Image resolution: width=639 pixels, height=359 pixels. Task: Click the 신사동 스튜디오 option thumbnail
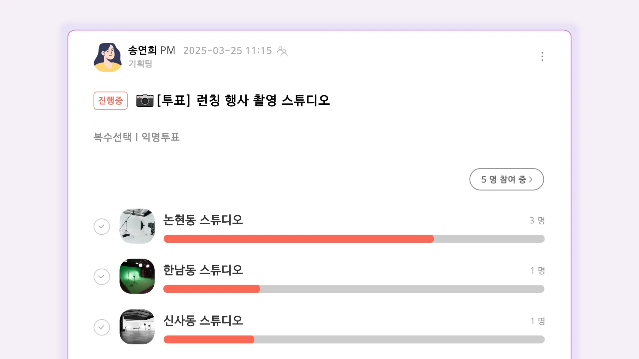(x=137, y=327)
